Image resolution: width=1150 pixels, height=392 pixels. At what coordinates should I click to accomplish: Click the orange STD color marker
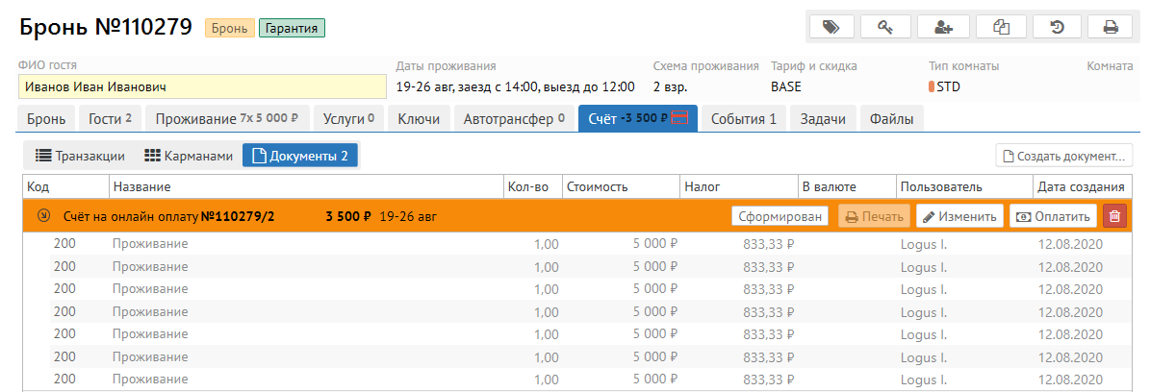coord(932,86)
